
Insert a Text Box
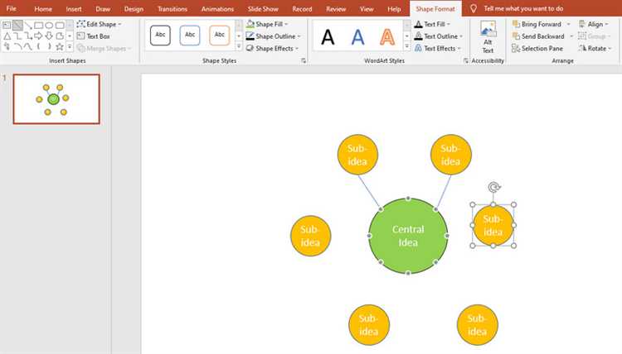[x=98, y=36]
